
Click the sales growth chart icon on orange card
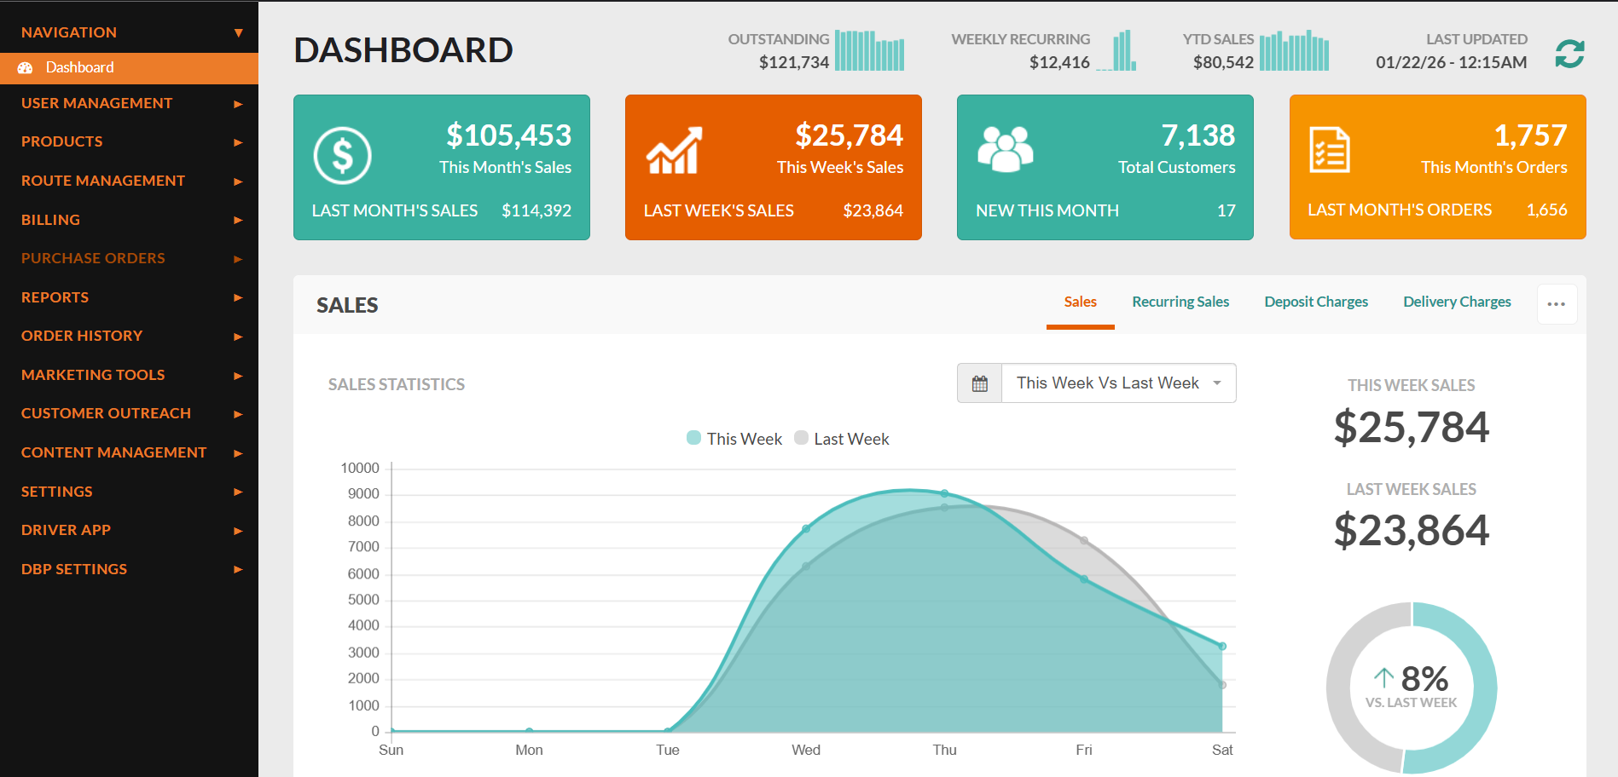(676, 151)
